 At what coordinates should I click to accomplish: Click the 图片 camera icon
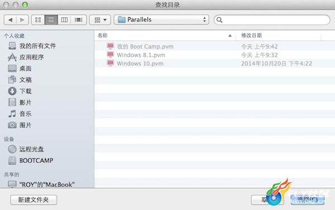(x=12, y=125)
